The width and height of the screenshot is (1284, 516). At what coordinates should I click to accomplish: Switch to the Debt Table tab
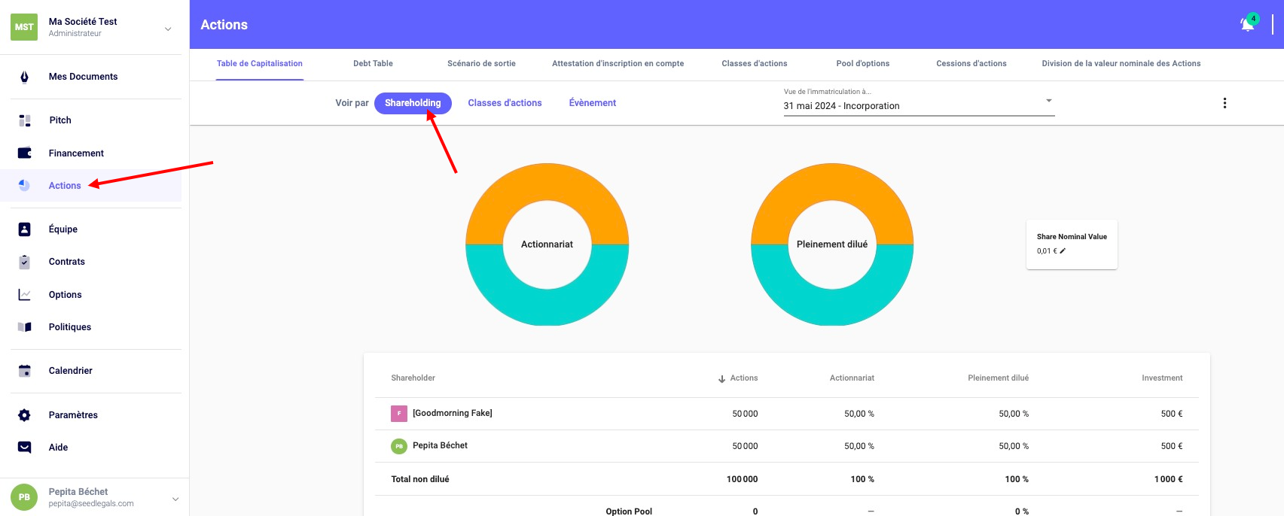373,64
